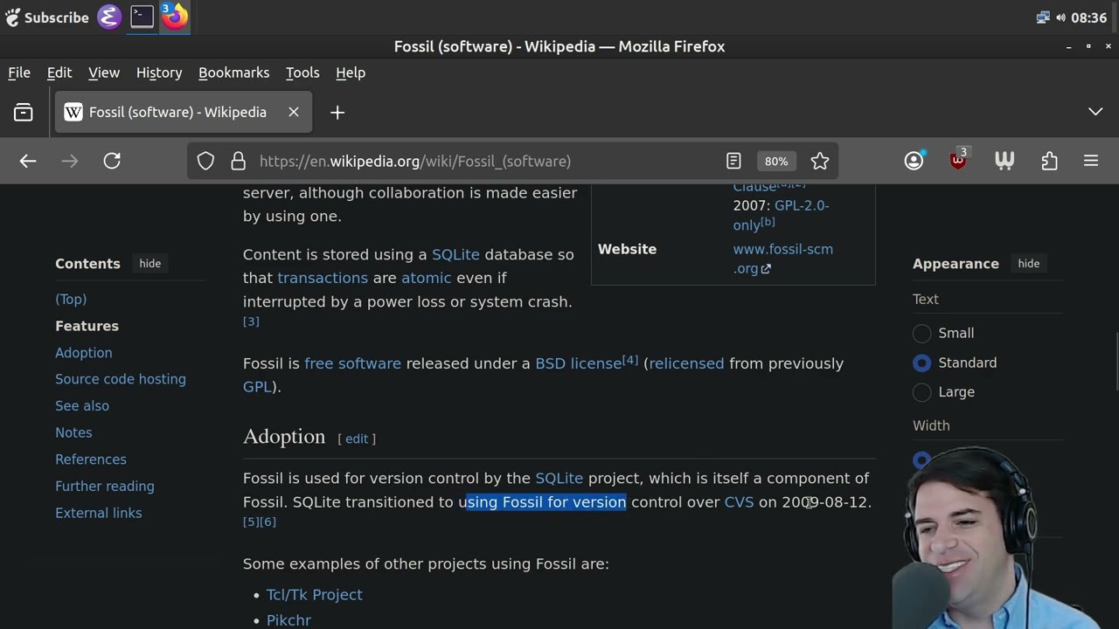Open the list all tabs chevron
The width and height of the screenshot is (1119, 629).
pyautogui.click(x=1095, y=112)
